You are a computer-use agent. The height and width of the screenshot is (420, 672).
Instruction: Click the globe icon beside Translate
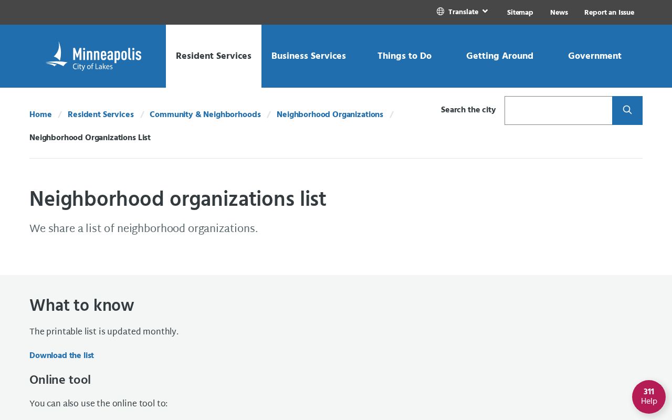click(x=440, y=12)
